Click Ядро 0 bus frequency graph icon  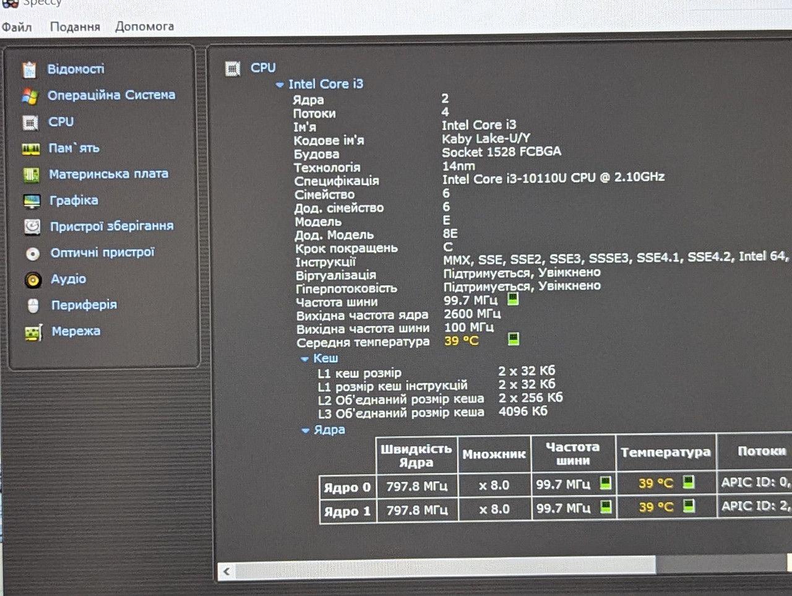[606, 483]
